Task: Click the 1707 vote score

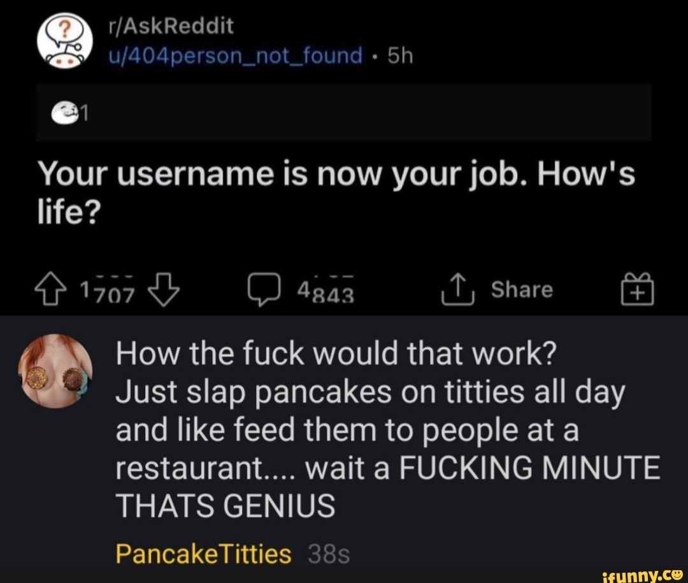Action: pos(106,292)
